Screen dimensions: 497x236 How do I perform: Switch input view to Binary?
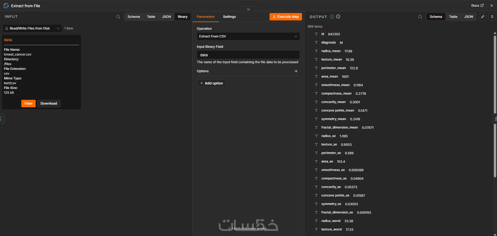tap(183, 17)
